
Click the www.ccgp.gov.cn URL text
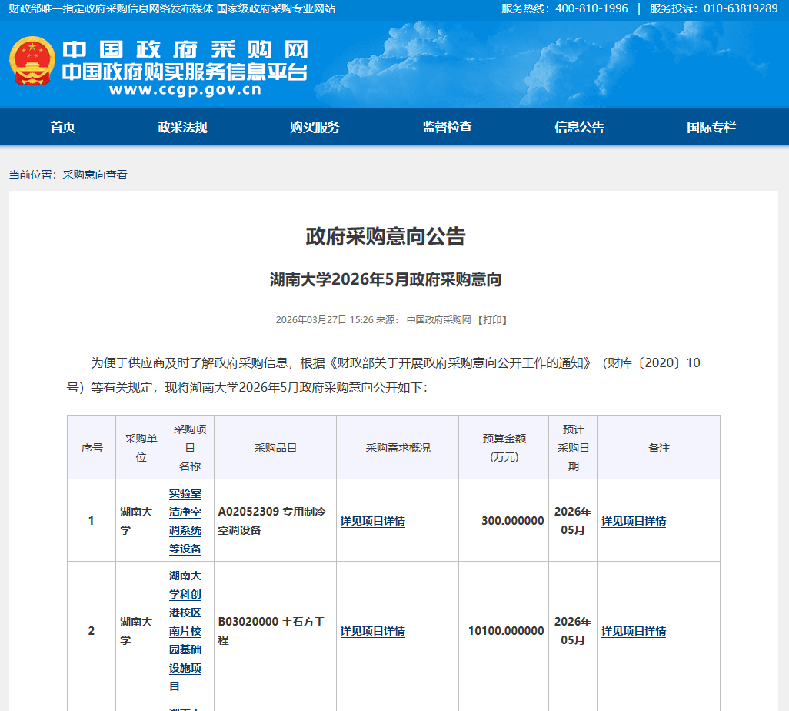point(185,89)
